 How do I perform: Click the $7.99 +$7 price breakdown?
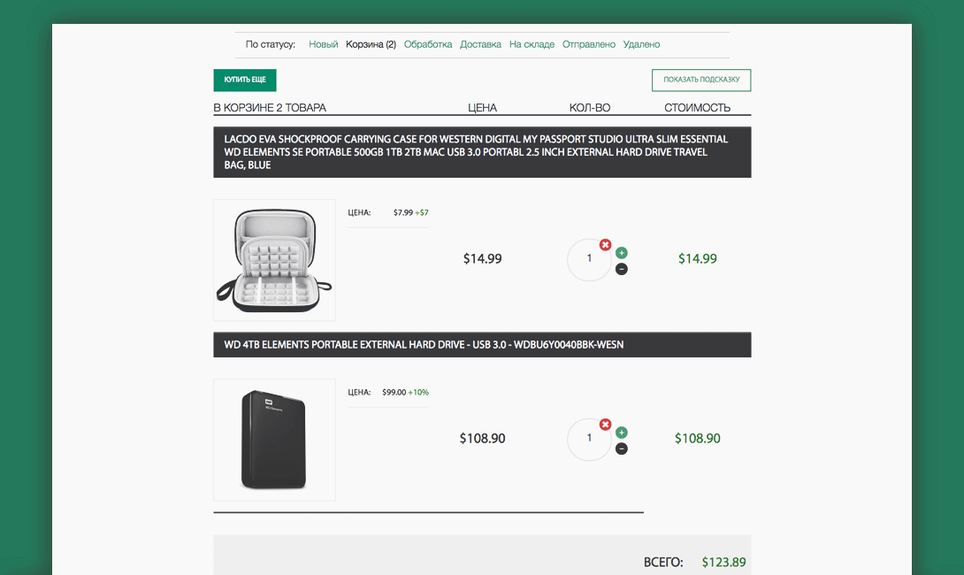(x=410, y=213)
